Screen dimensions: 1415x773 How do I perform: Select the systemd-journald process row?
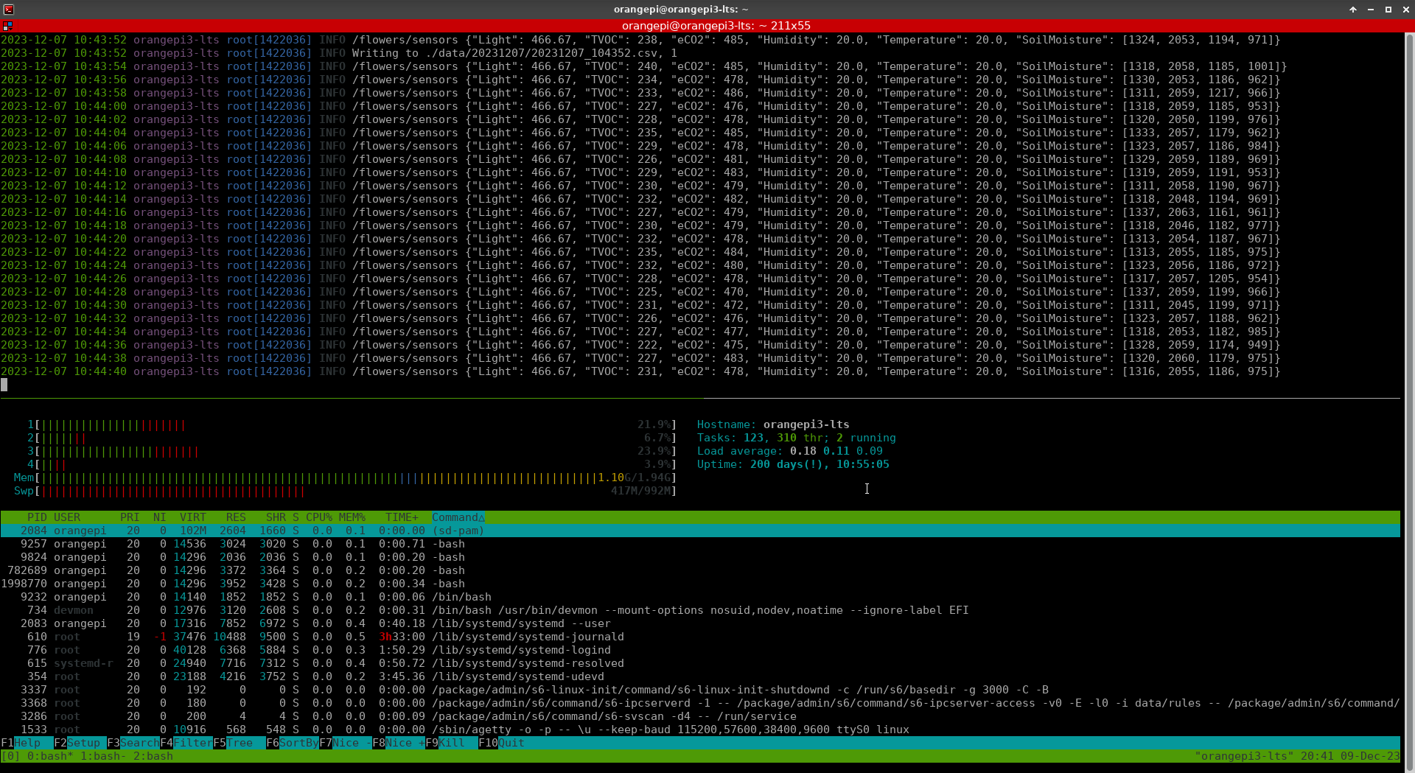pos(700,637)
